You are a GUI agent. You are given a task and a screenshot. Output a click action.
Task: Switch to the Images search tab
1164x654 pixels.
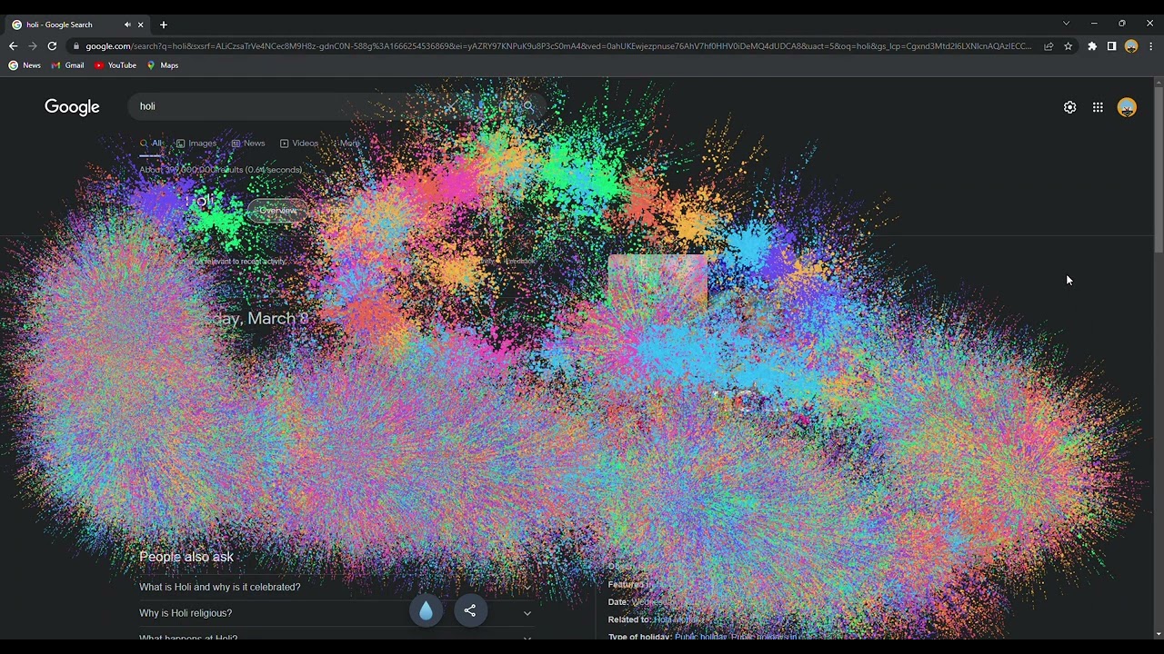(196, 144)
